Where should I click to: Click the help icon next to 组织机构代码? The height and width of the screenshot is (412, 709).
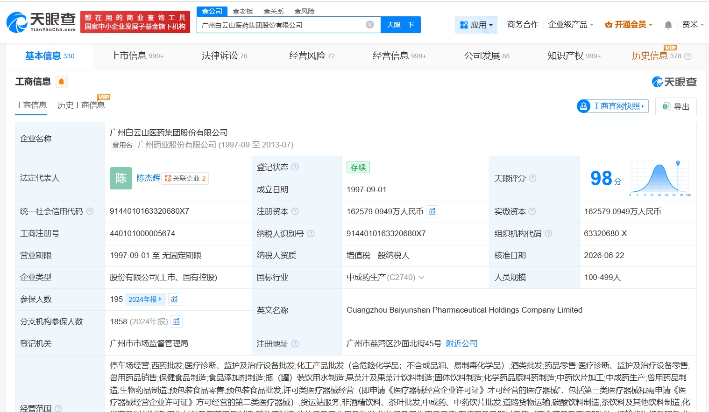coord(548,234)
